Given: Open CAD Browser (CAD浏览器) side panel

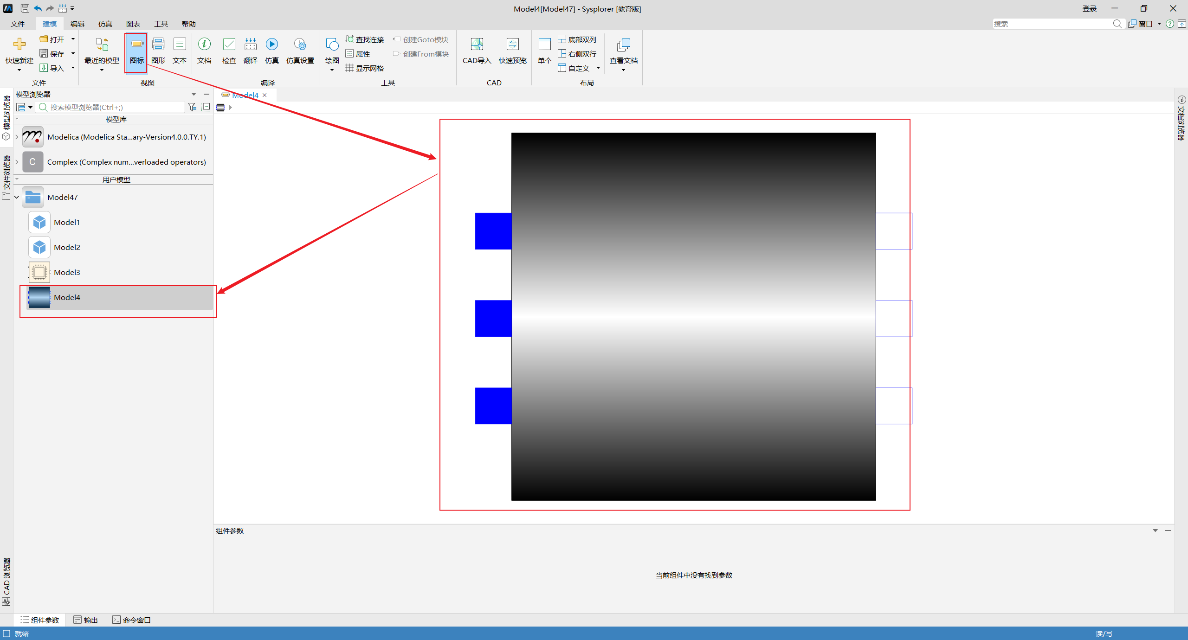Looking at the screenshot, I should point(6,581).
